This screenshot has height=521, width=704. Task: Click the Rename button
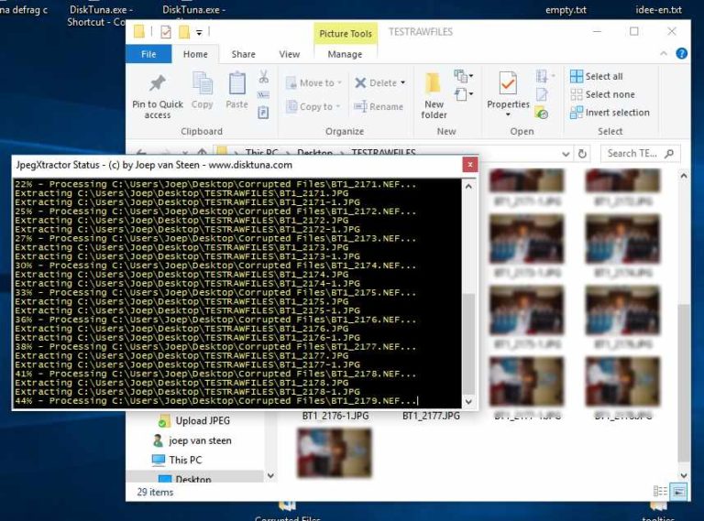[x=379, y=107]
